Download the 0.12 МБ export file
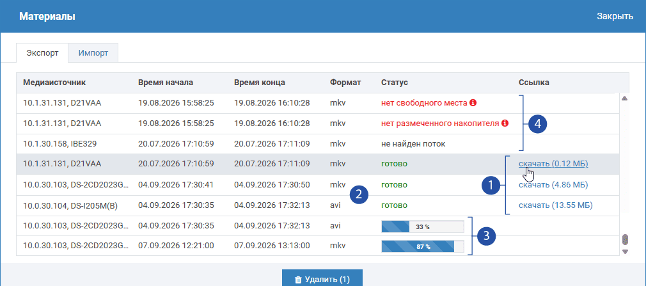Screen dimensions: 646x286 tap(553, 164)
